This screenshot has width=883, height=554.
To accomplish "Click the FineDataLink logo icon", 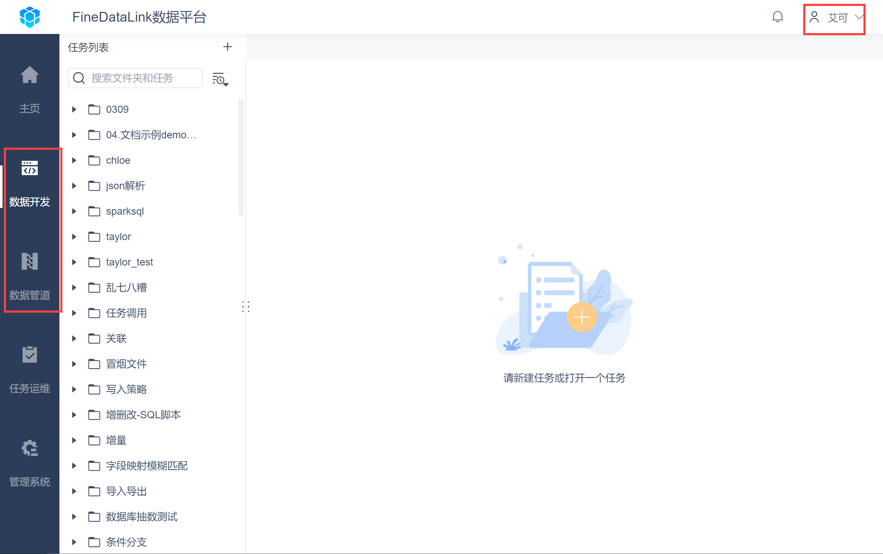I will coord(30,17).
